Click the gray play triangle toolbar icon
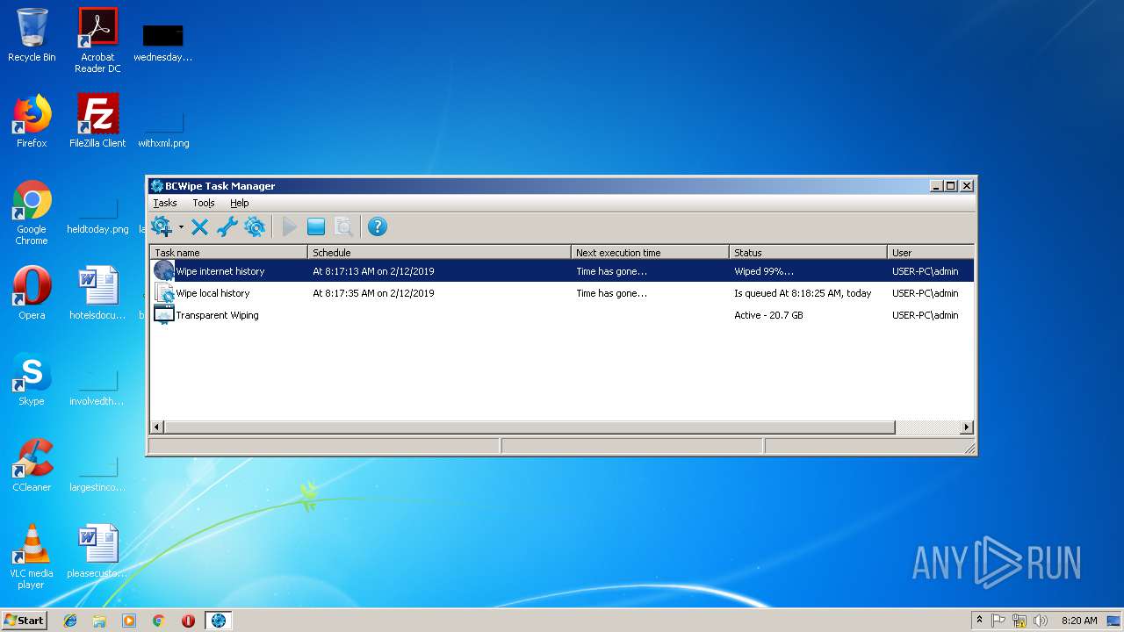This screenshot has width=1124, height=632. pyautogui.click(x=289, y=227)
